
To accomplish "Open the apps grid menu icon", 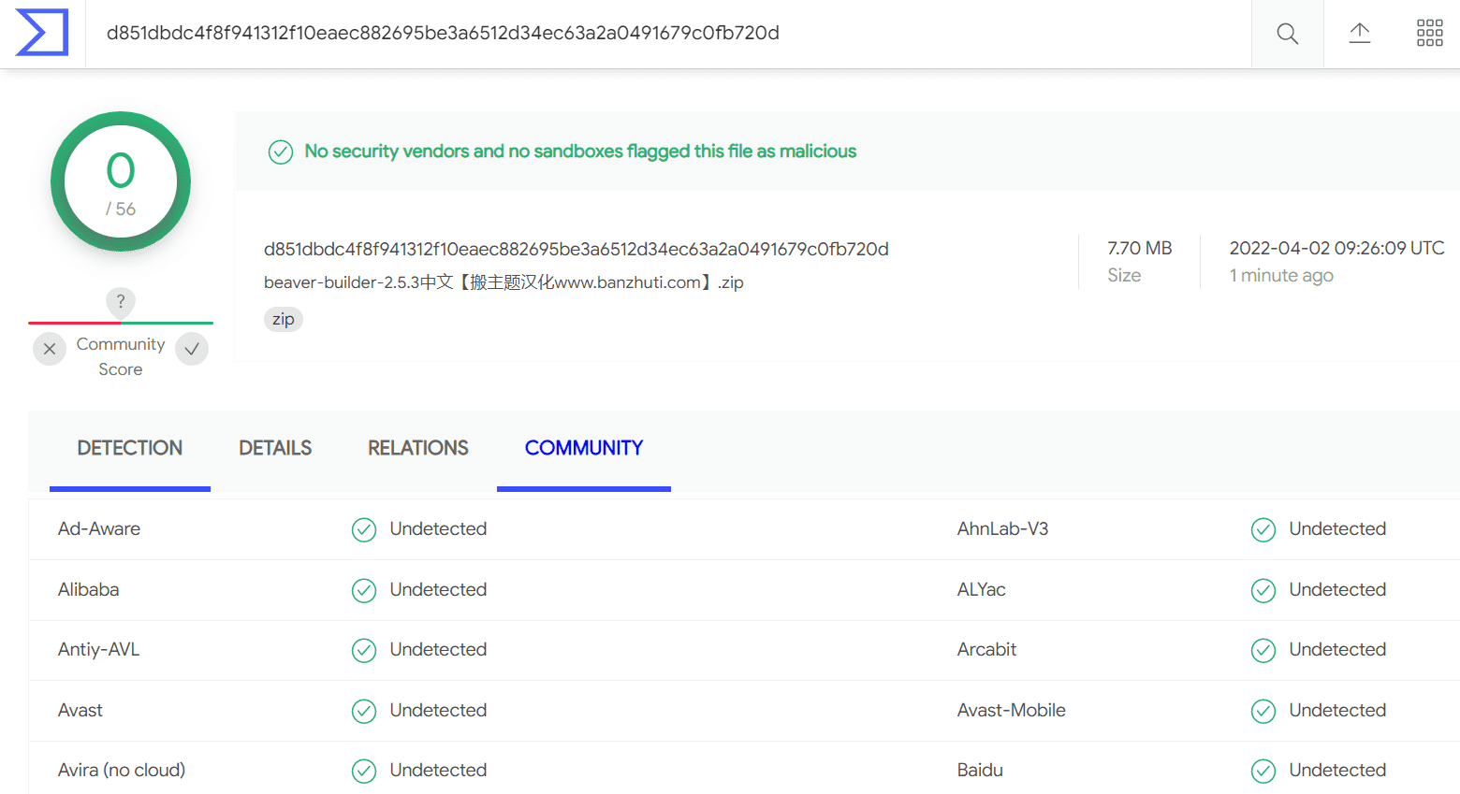I will click(1430, 34).
